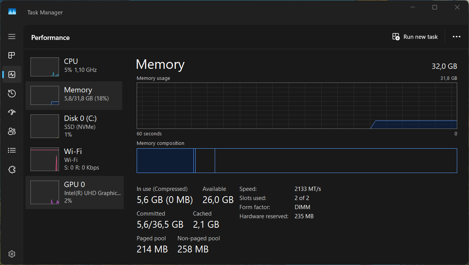This screenshot has width=469, height=265.
Task: Click the Wi-Fi mini graph thumbnail
Action: 45,159
